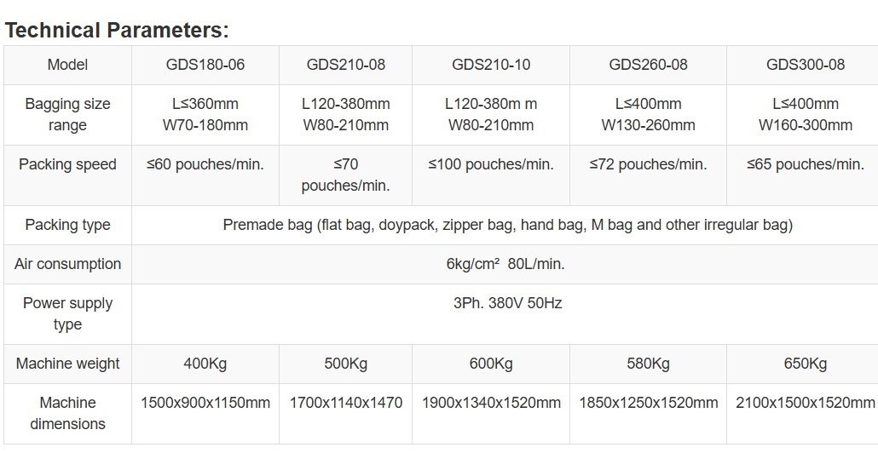This screenshot has height=453, width=878.
Task: Click the Machine dimensions row label
Action: [x=67, y=413]
